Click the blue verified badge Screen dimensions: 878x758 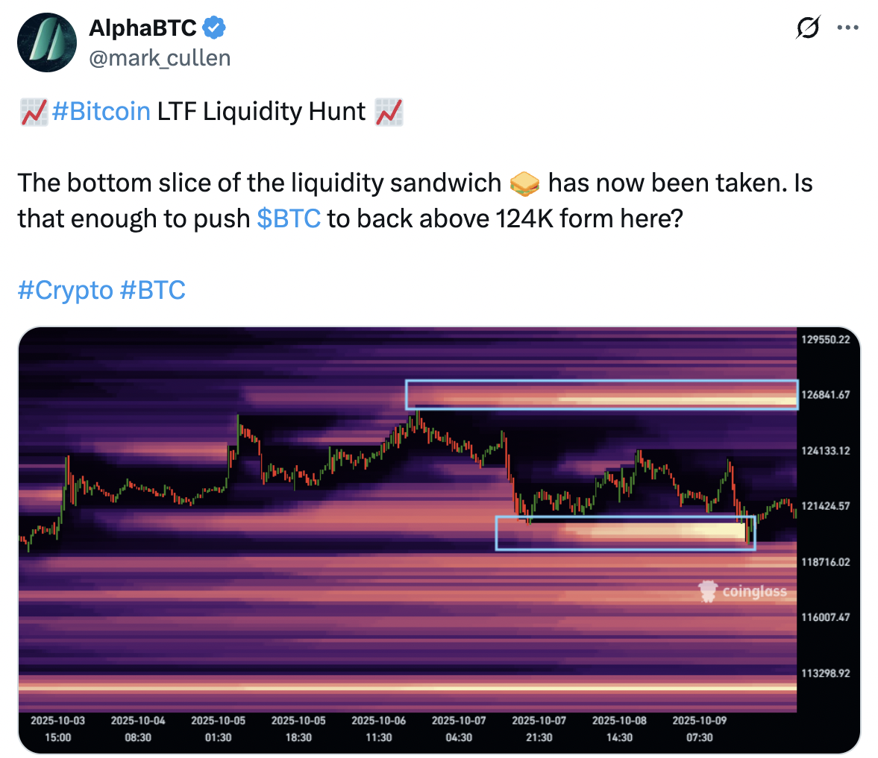[x=215, y=28]
